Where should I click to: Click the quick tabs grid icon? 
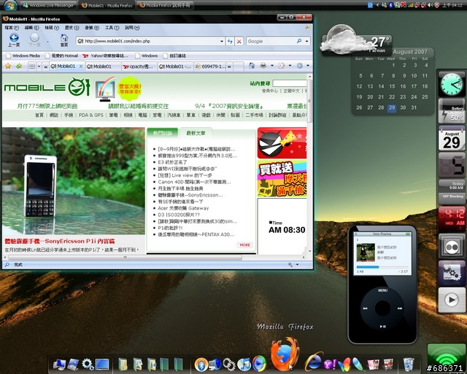(x=32, y=66)
